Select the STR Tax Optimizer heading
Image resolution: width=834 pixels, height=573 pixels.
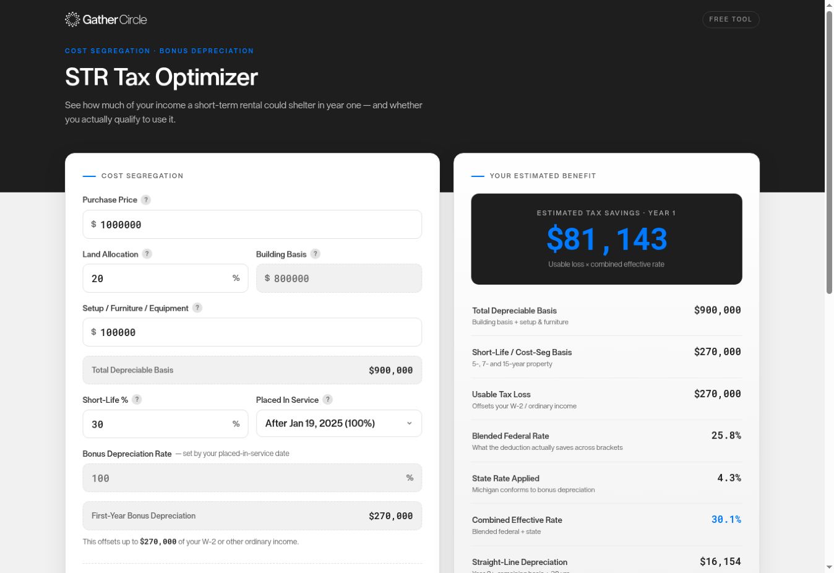point(161,77)
